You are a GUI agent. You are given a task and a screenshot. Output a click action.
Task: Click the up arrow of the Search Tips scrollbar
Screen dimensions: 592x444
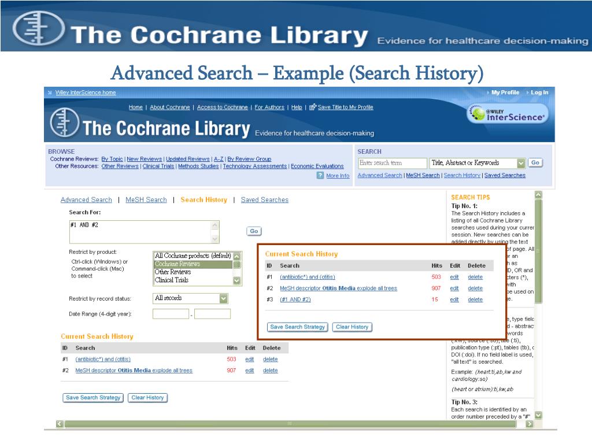(x=538, y=195)
